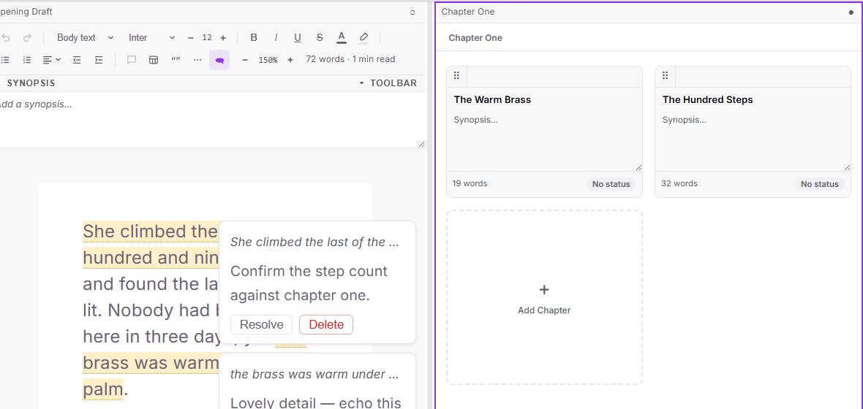Open The Hundred Steps card title
Image resolution: width=863 pixels, height=409 pixels.
[x=707, y=99]
